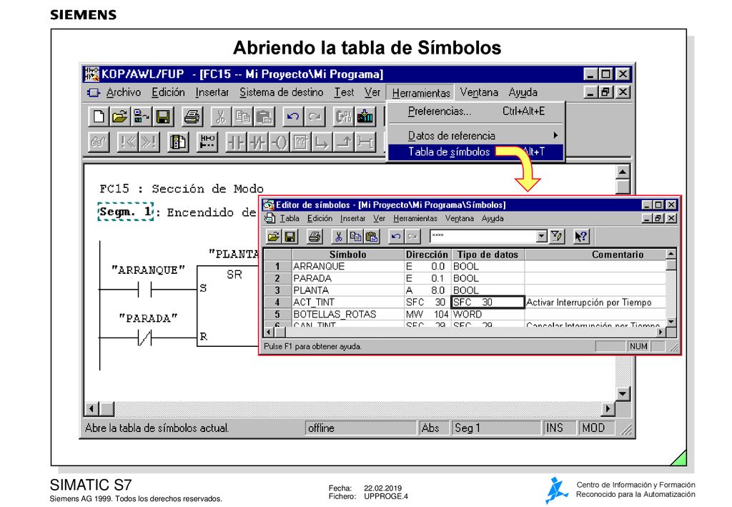This screenshot has height=507, width=732.
Task: Click the Redo arrow in KOP/AWL/FUP toolbar
Action: pos(315,117)
